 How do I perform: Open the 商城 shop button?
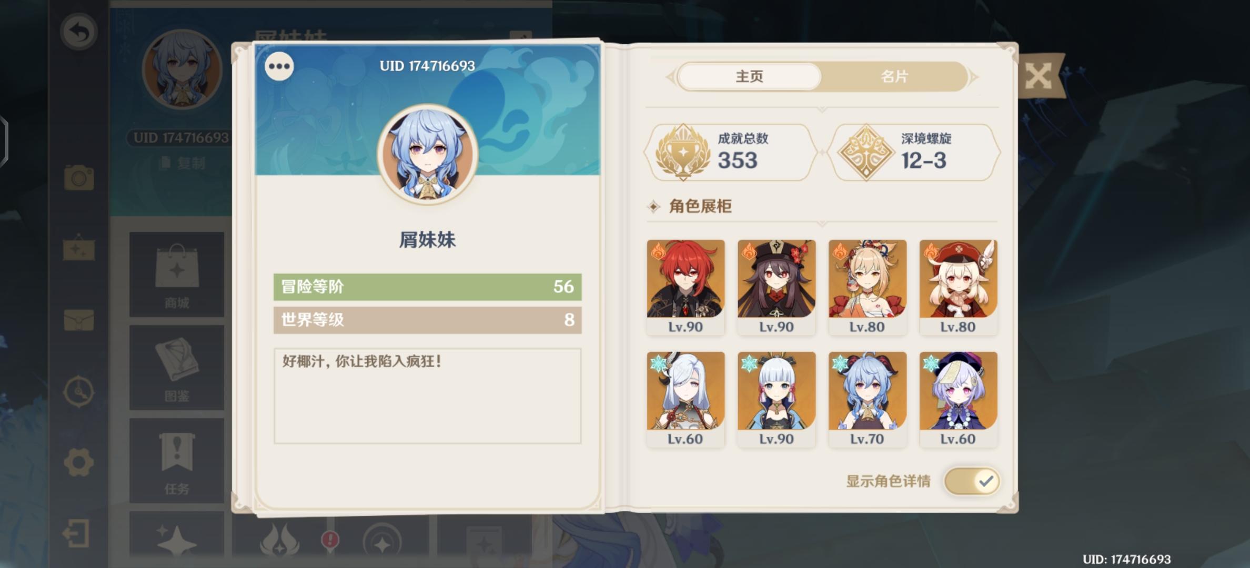[x=177, y=275]
